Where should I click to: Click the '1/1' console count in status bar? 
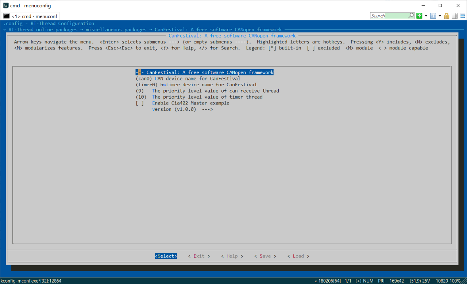coord(348,281)
